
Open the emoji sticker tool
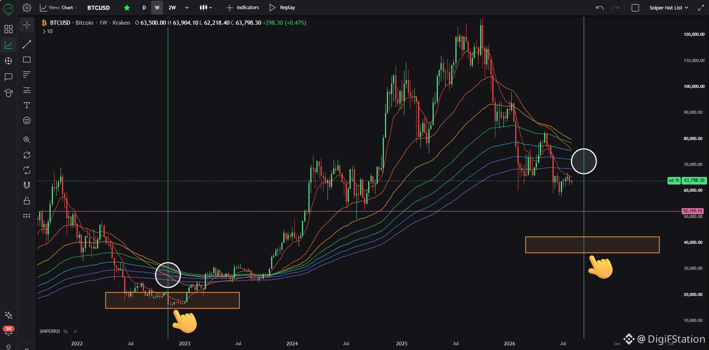click(27, 120)
